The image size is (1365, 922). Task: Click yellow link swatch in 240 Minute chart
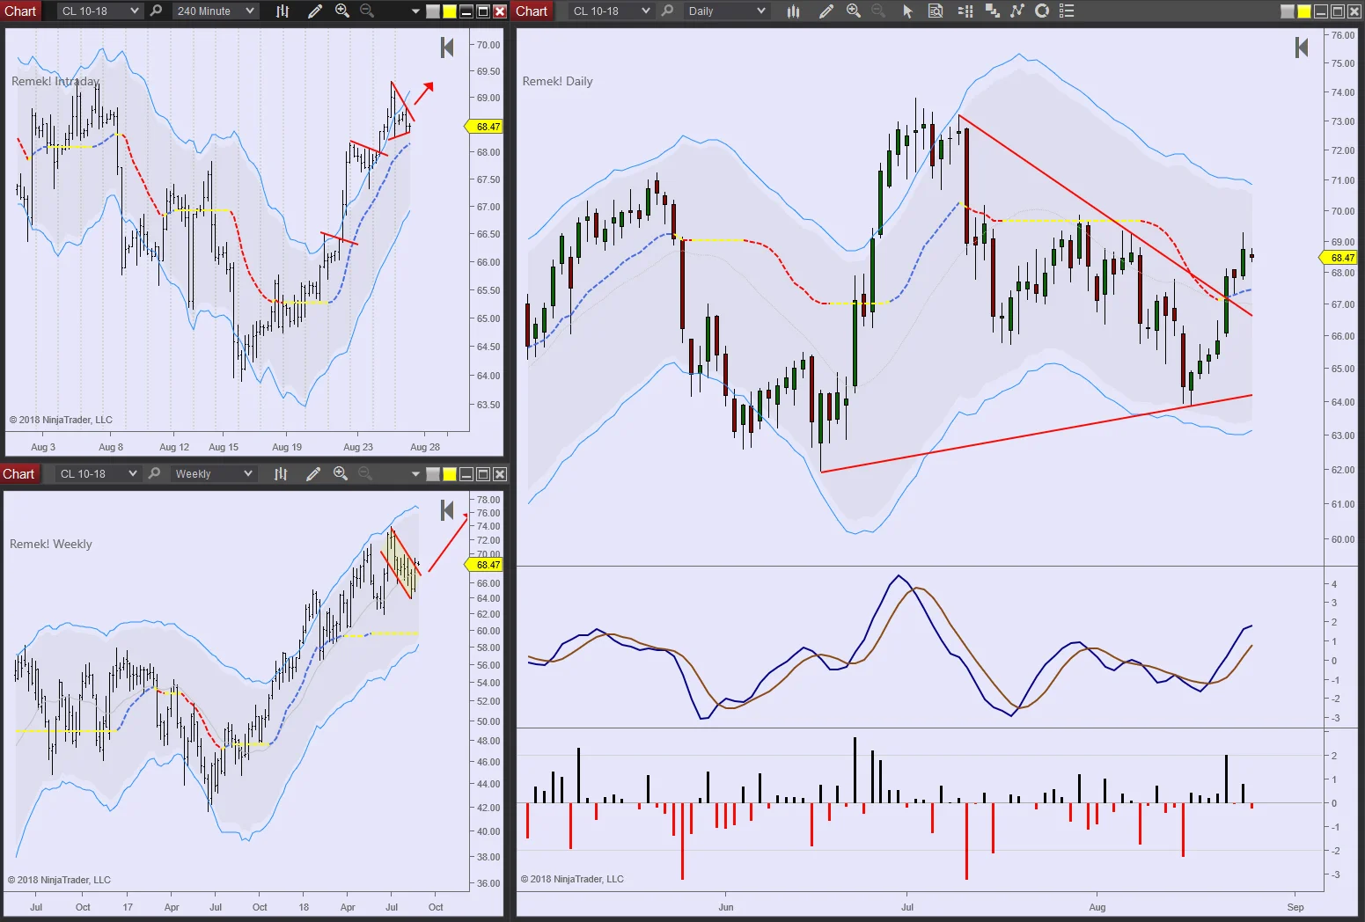tap(450, 11)
